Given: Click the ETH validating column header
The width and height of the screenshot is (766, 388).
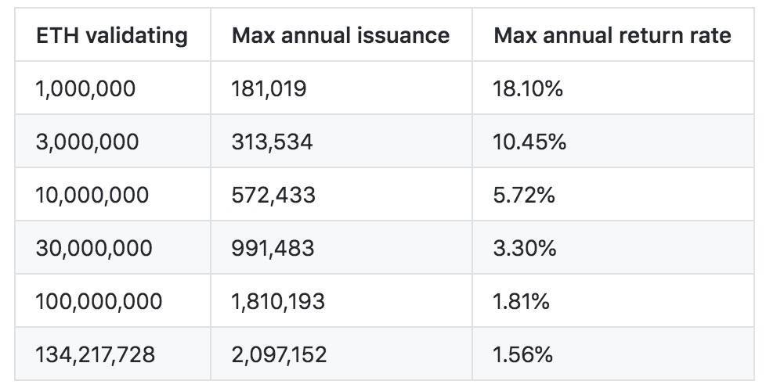Looking at the screenshot, I should coord(112,35).
